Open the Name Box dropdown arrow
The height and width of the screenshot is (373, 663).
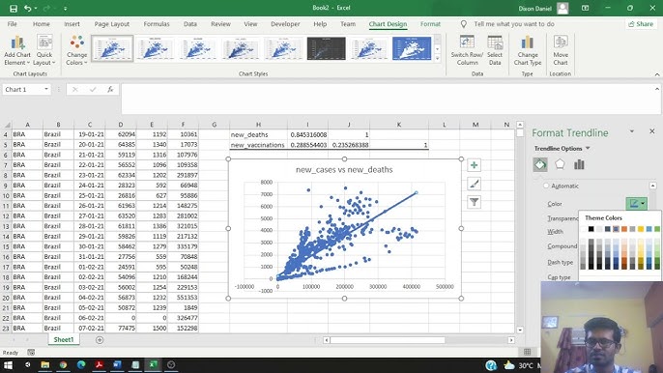(x=46, y=89)
